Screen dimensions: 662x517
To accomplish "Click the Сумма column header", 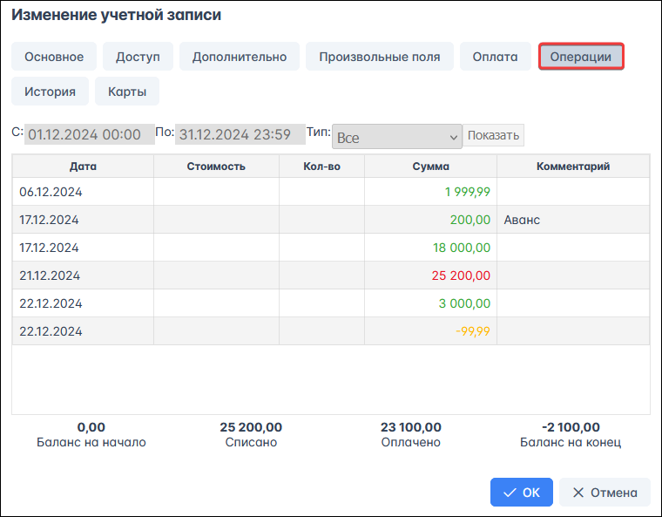I will point(430,167).
